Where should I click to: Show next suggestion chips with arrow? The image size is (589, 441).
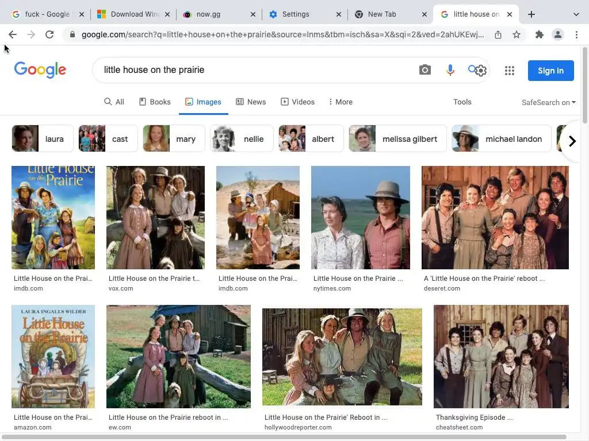pos(572,141)
